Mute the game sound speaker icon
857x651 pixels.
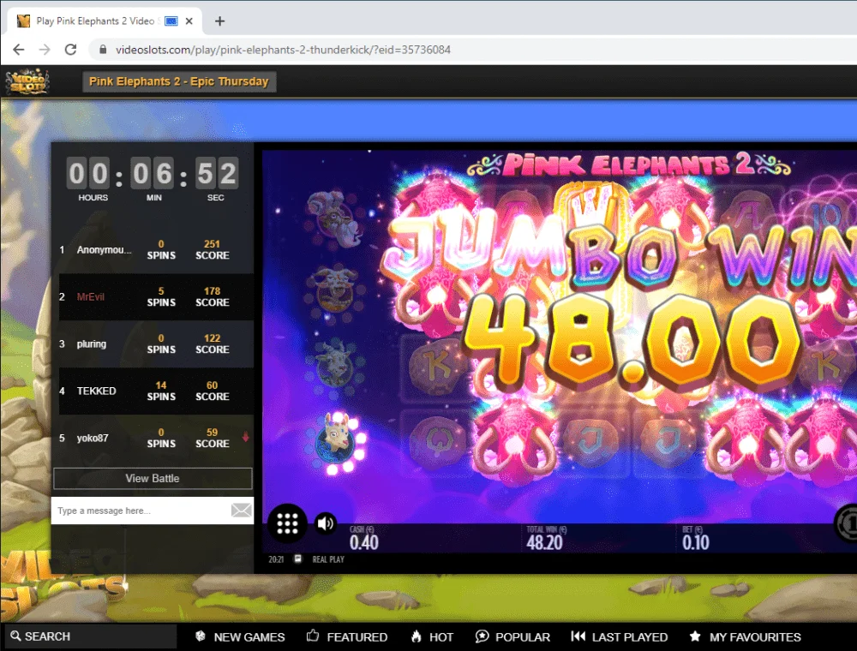click(325, 523)
